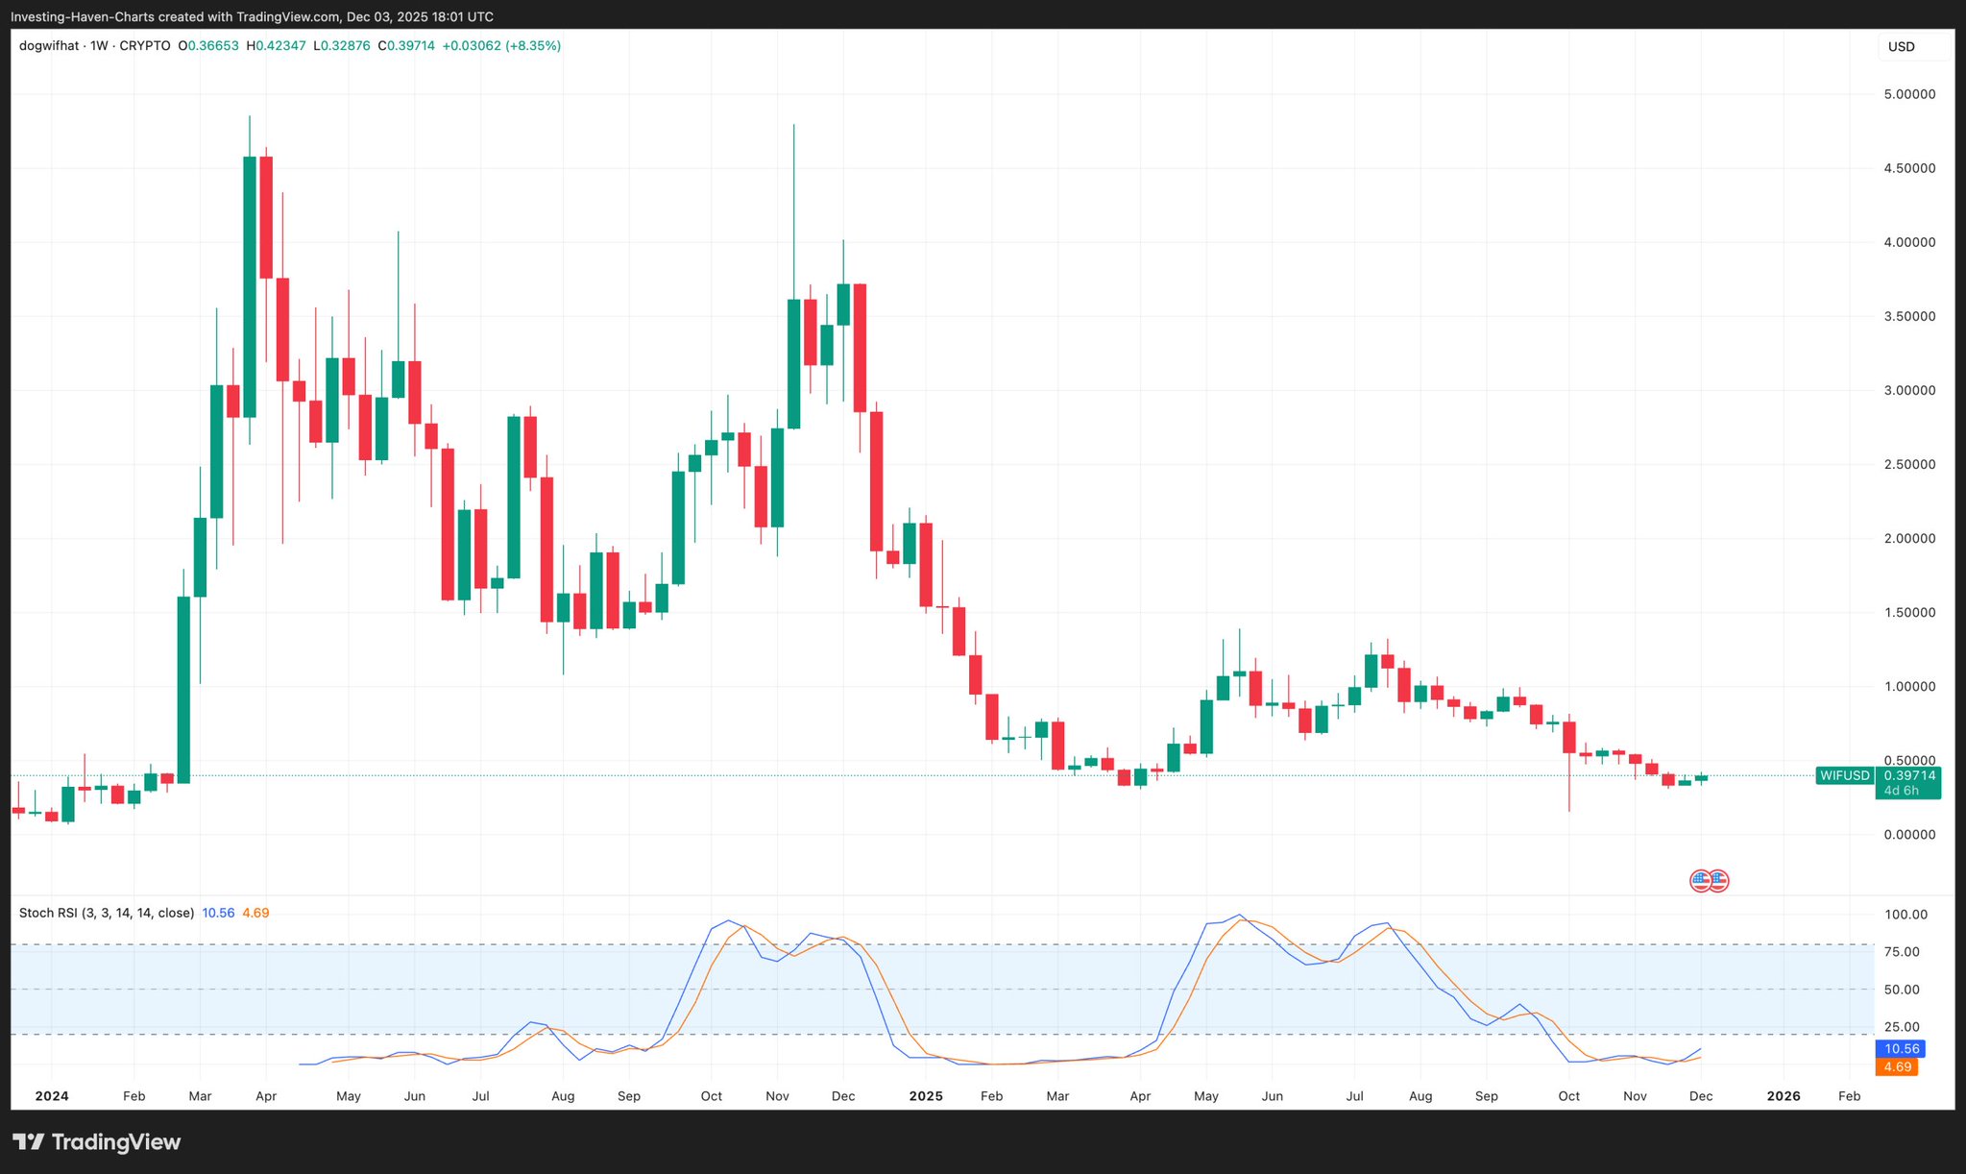This screenshot has height=1174, width=1966.
Task: Click the TradingView wordmark text
Action: (115, 1142)
